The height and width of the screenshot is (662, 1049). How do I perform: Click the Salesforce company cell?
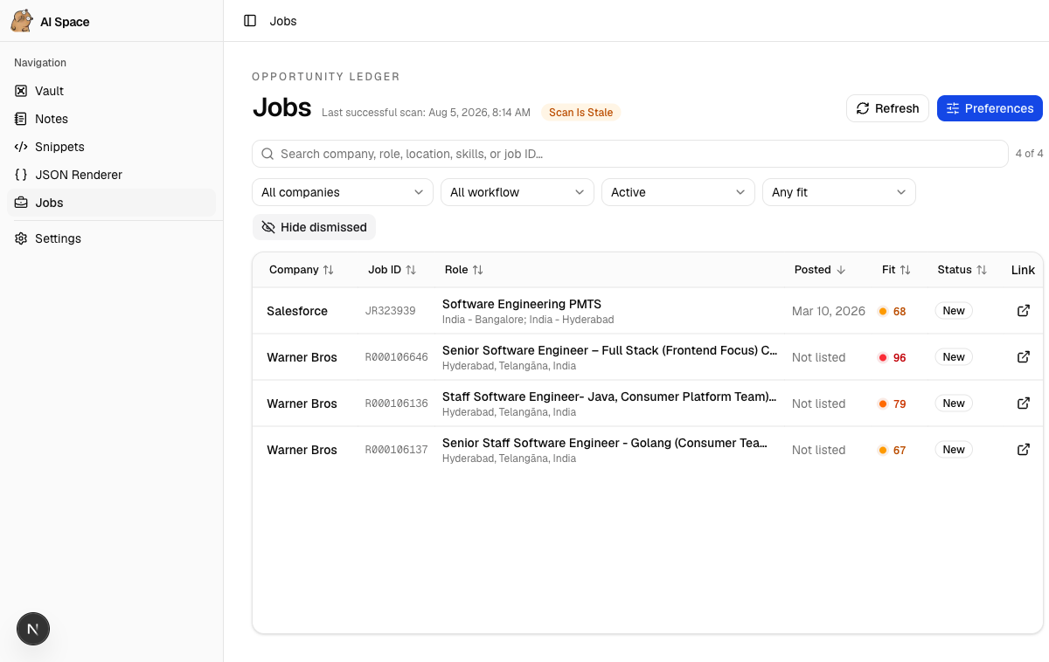(297, 311)
